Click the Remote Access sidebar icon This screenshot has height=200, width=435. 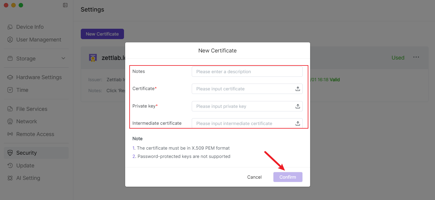10,134
